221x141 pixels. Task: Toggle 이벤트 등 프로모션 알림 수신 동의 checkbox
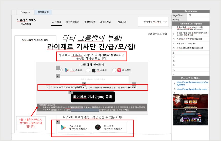91,87
